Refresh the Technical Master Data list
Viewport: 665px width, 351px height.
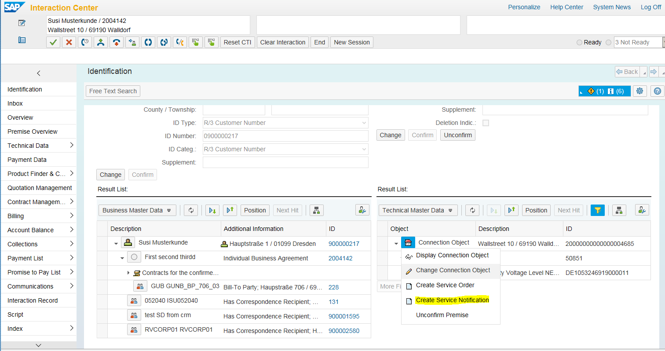[x=472, y=210]
